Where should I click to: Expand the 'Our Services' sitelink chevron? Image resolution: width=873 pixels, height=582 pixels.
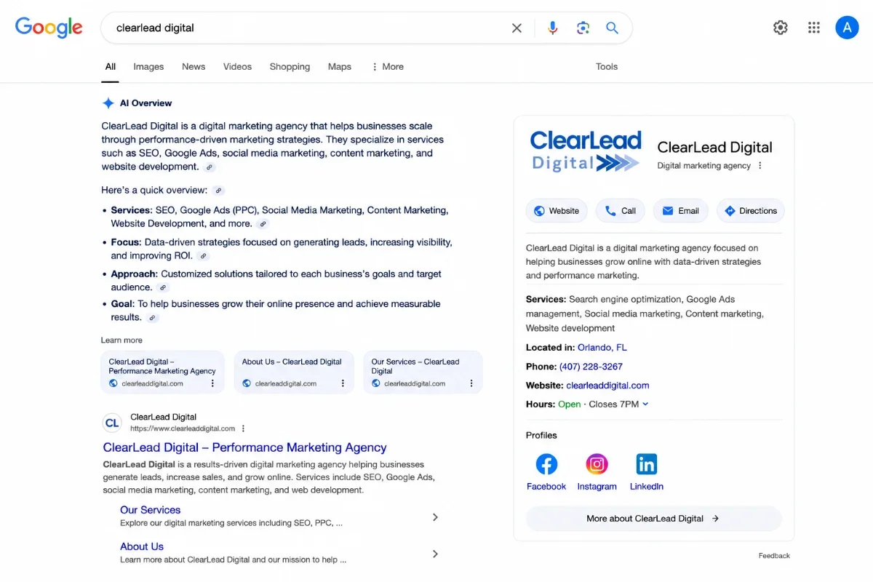[435, 517]
